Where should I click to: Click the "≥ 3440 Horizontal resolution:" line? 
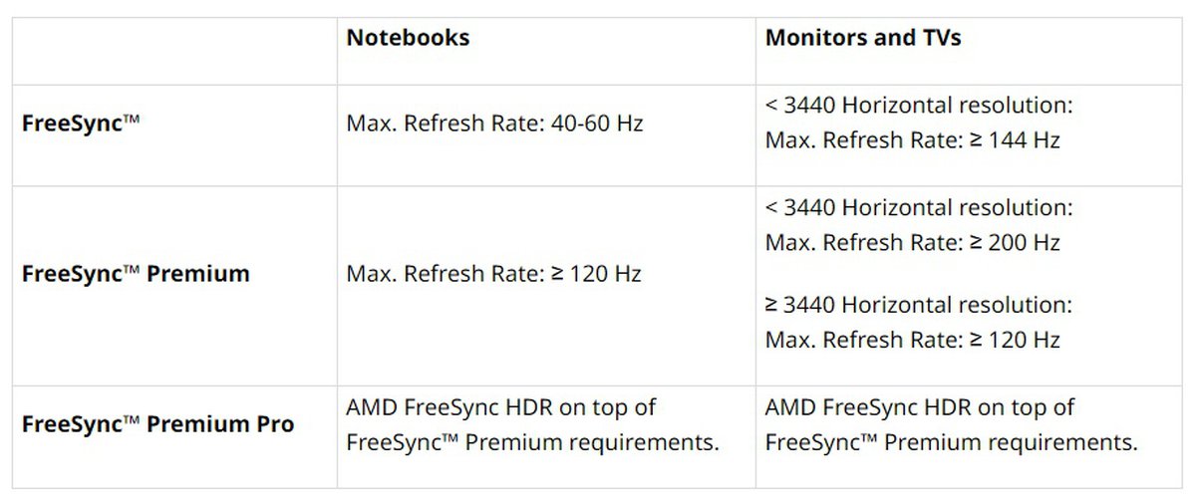(x=919, y=305)
